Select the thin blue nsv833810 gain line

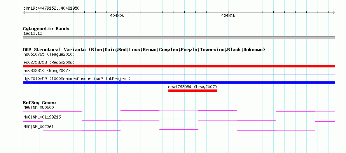pos(179,74)
